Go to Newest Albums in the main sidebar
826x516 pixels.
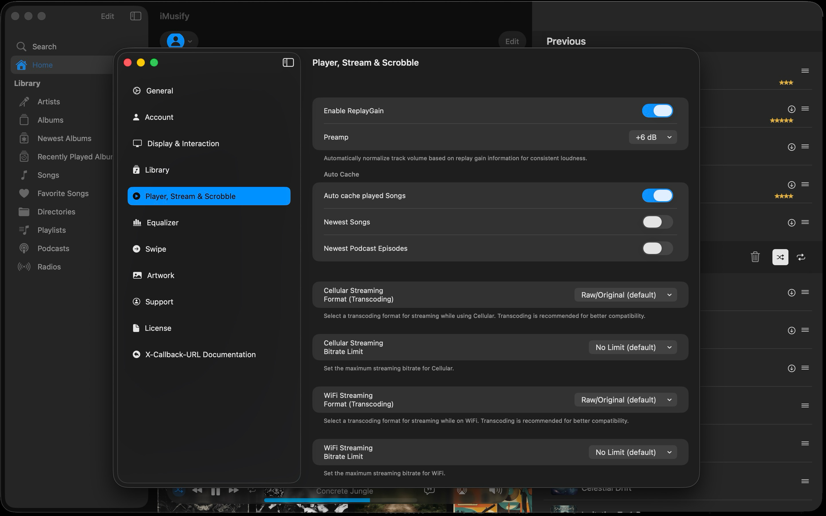pyautogui.click(x=64, y=138)
